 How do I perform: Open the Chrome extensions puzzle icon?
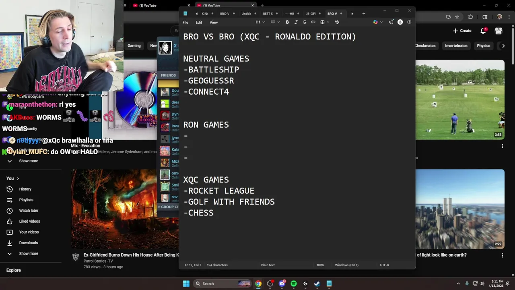click(470, 17)
